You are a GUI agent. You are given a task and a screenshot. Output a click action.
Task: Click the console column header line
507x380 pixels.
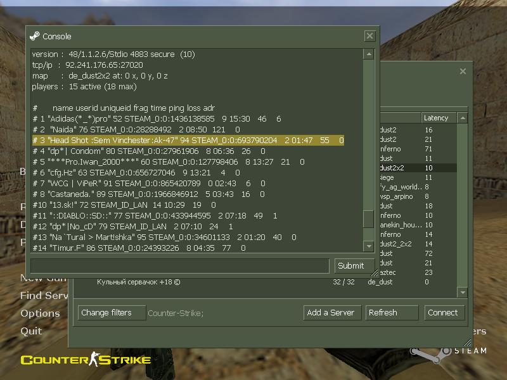124,108
